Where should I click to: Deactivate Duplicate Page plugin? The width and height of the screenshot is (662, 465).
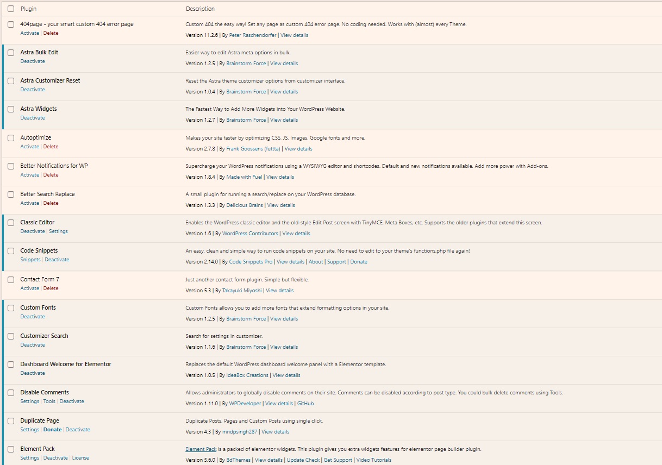click(x=78, y=430)
